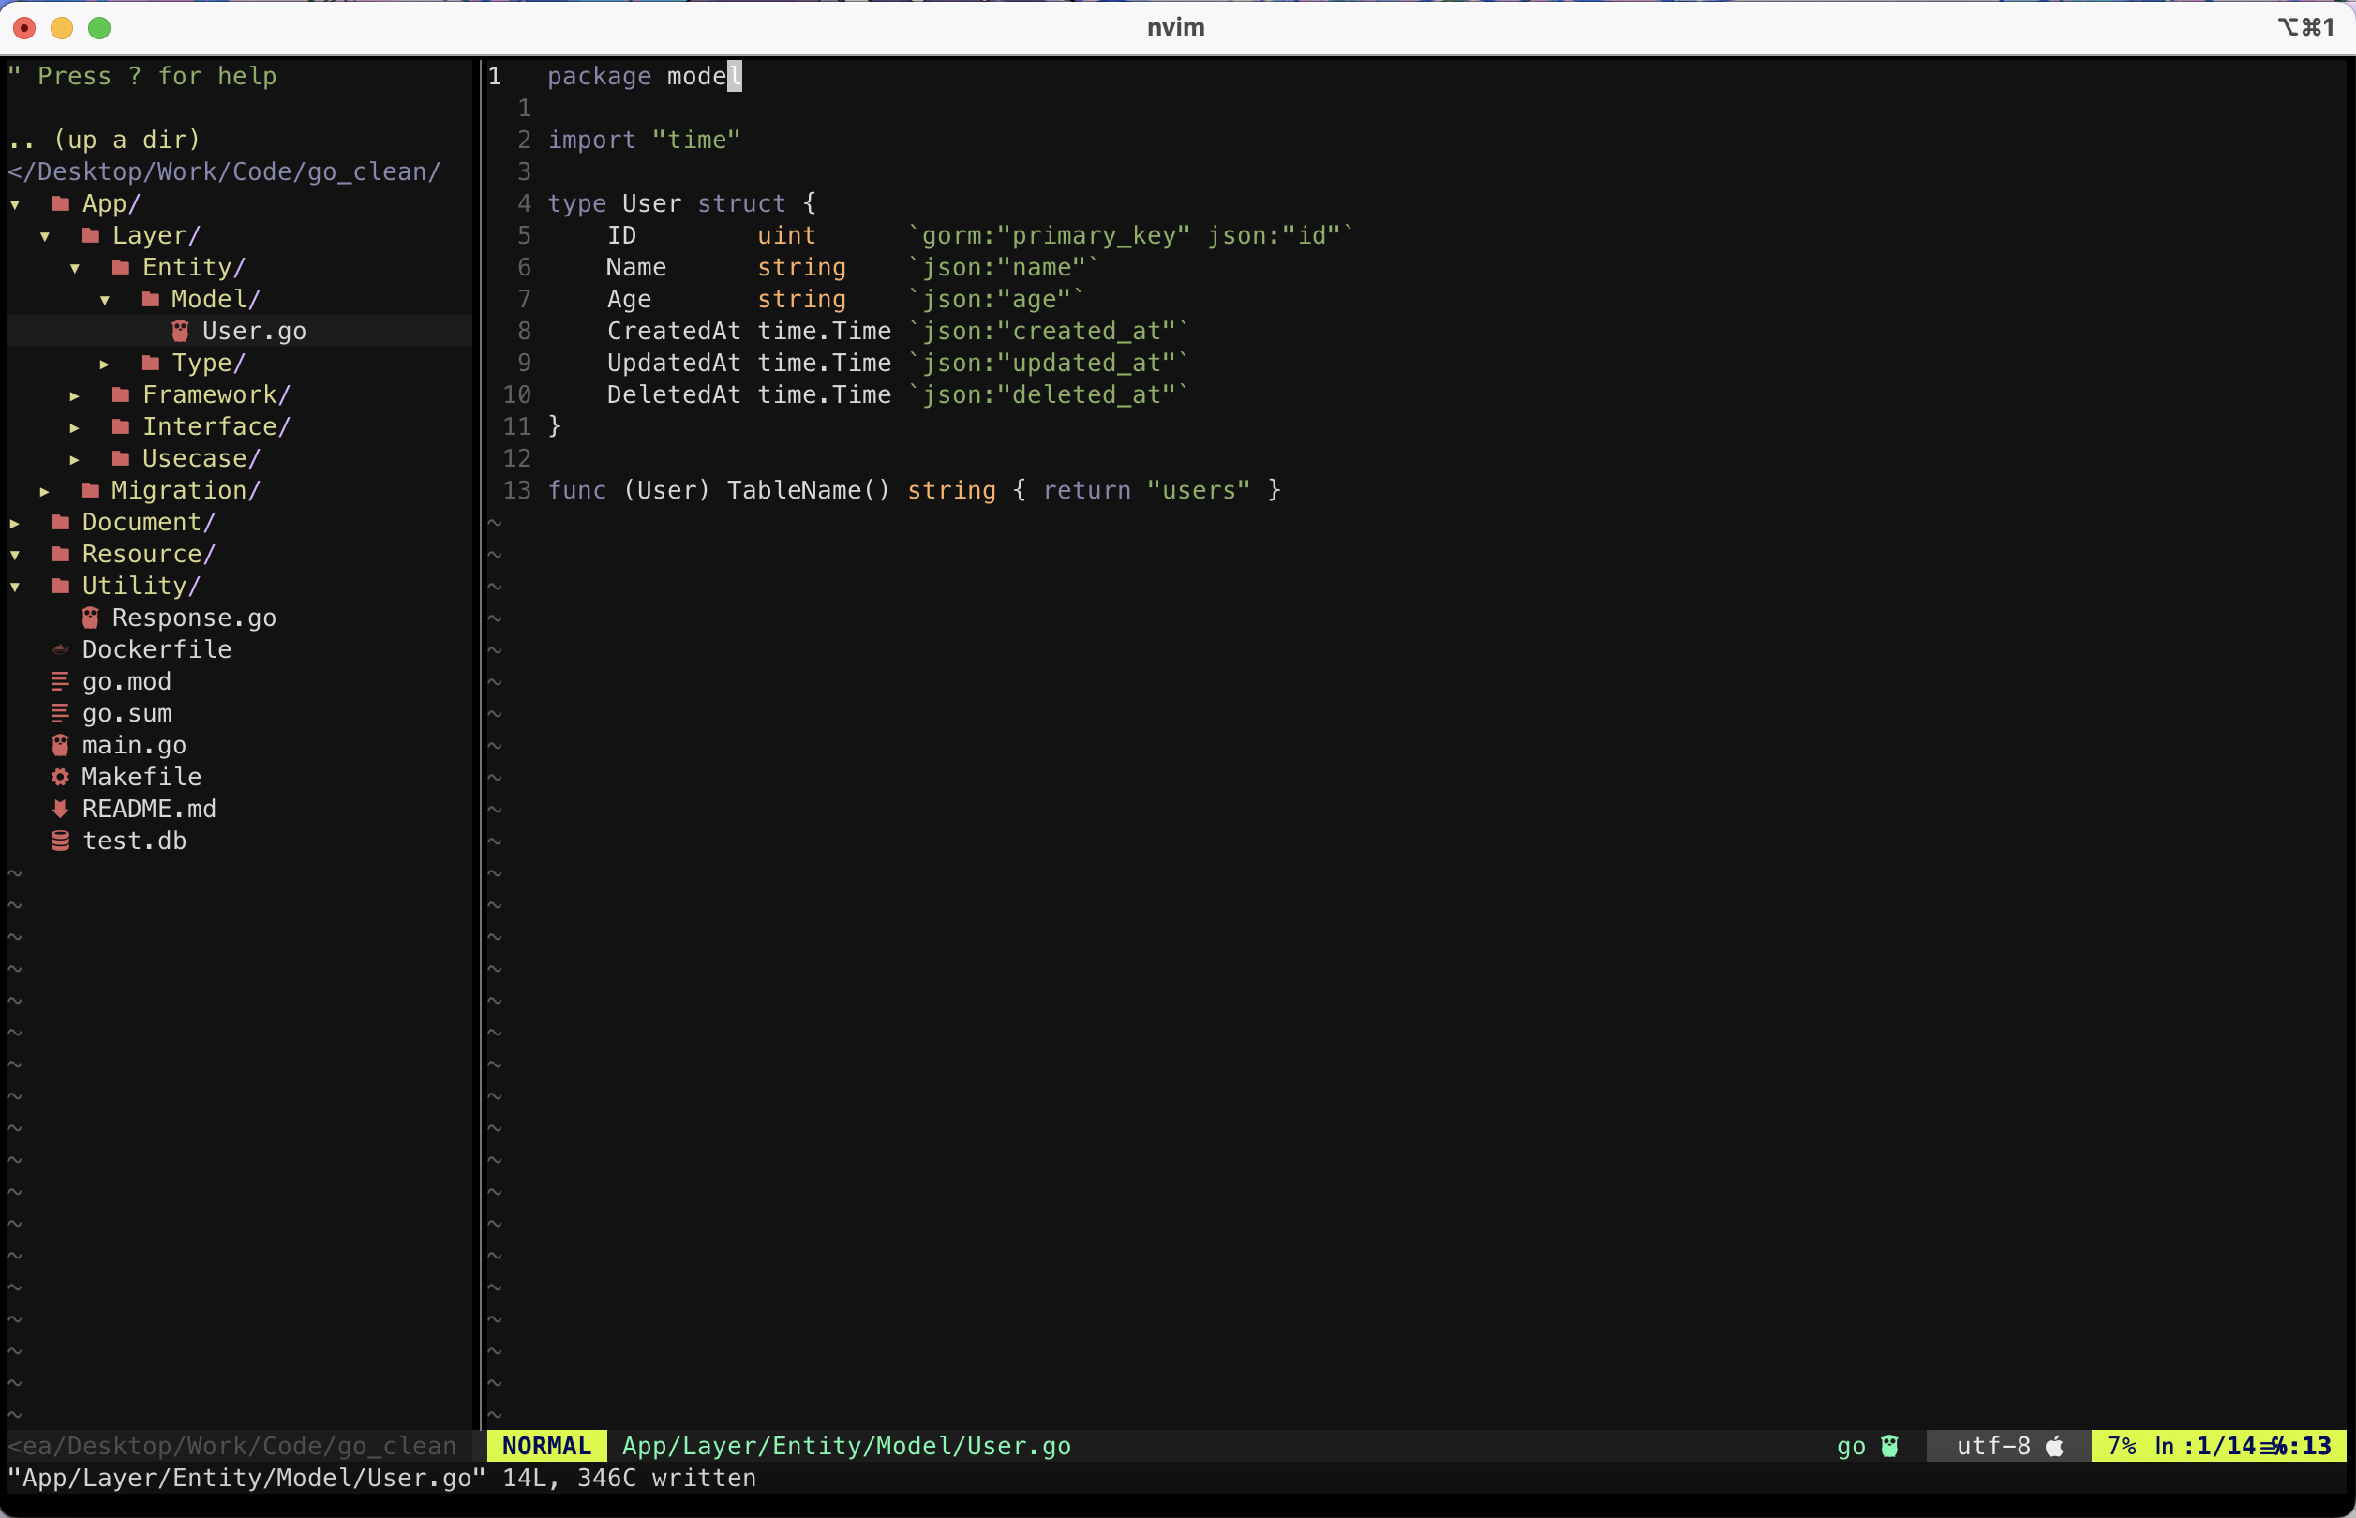The image size is (2356, 1518).
Task: Expand the Migration folder triangle
Action: click(x=44, y=491)
